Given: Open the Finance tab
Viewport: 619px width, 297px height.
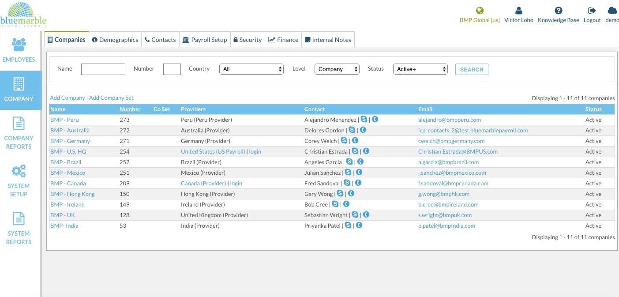Looking at the screenshot, I should pyautogui.click(x=283, y=39).
